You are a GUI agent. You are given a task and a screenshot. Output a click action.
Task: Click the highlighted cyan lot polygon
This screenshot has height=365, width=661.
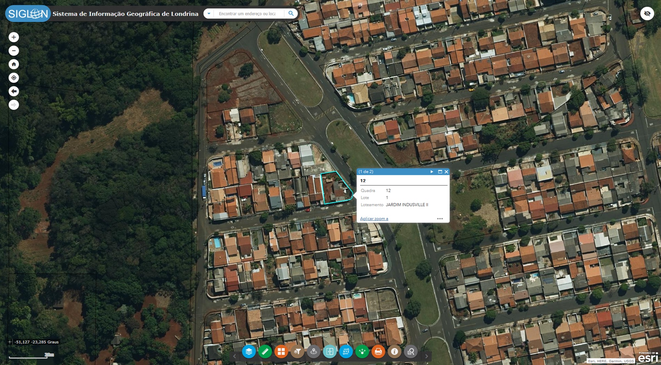tap(336, 189)
